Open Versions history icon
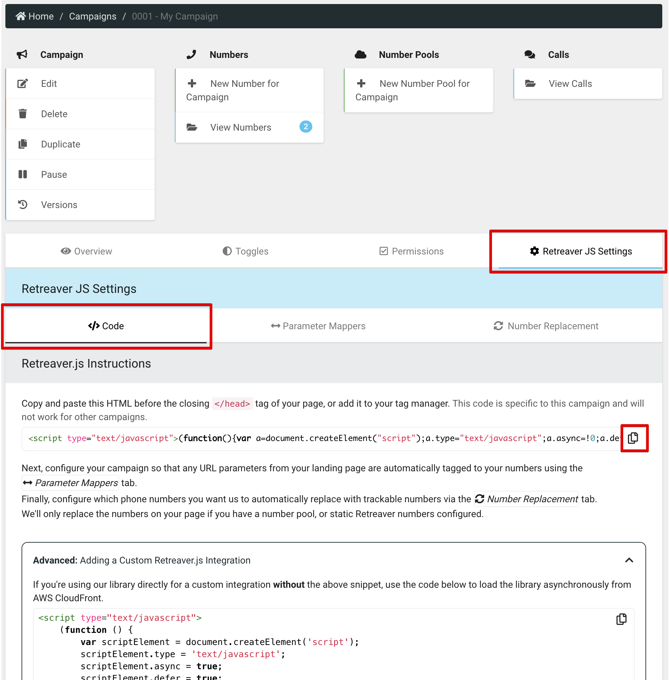 click(x=23, y=205)
